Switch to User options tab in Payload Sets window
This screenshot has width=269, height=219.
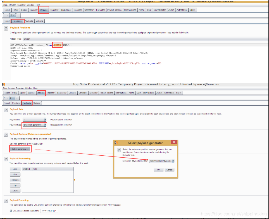point(121,93)
